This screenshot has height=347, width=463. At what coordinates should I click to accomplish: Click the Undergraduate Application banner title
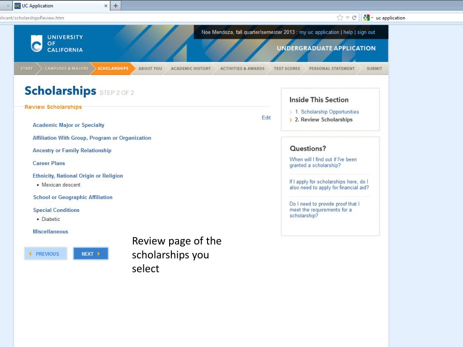326,48
